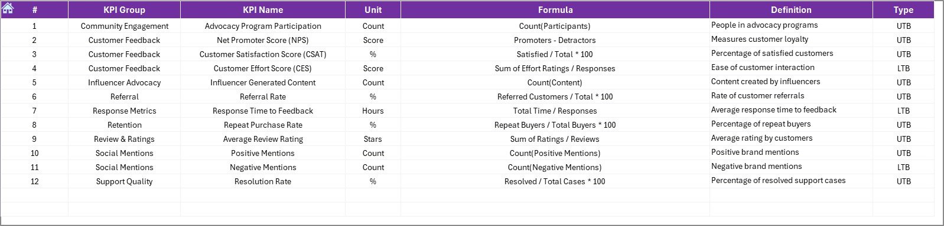Click the Promoters - Detractors formula cell

tap(555, 40)
